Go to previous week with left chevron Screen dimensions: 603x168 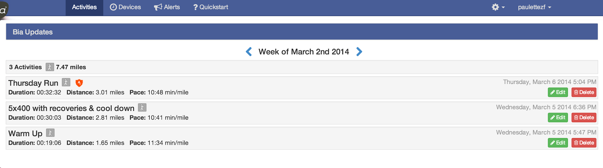click(249, 52)
